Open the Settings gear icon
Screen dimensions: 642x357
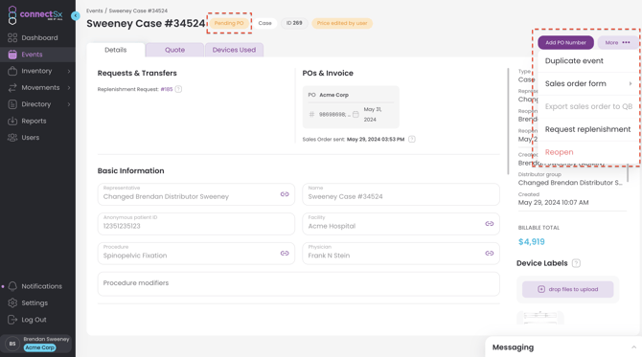(x=12, y=303)
